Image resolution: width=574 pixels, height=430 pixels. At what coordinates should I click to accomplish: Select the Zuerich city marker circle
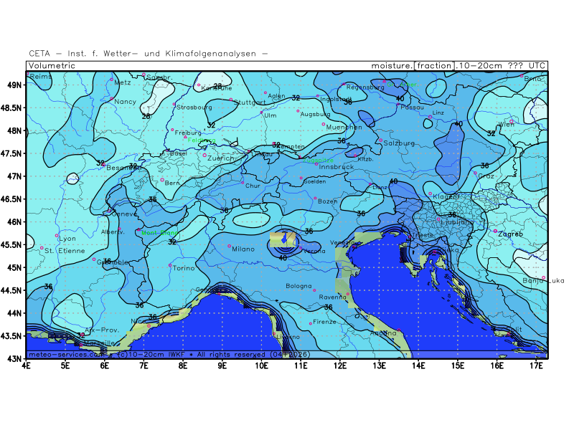tap(204, 155)
